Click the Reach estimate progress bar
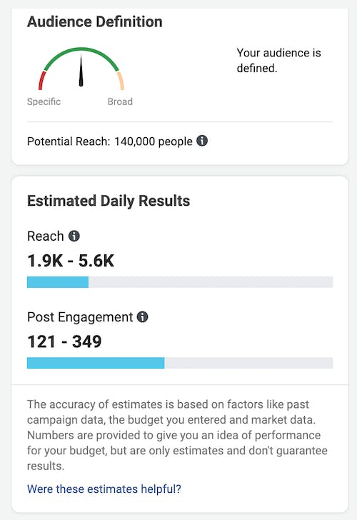 click(180, 282)
